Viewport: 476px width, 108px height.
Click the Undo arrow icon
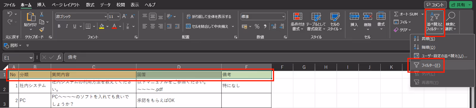point(10,14)
